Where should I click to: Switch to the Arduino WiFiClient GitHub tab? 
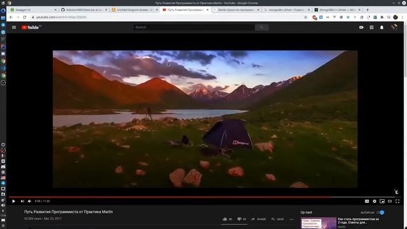84,10
